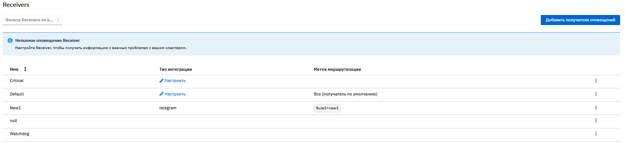This screenshot has width=625, height=152.
Task: Select the null receiver name
Action: (13, 121)
